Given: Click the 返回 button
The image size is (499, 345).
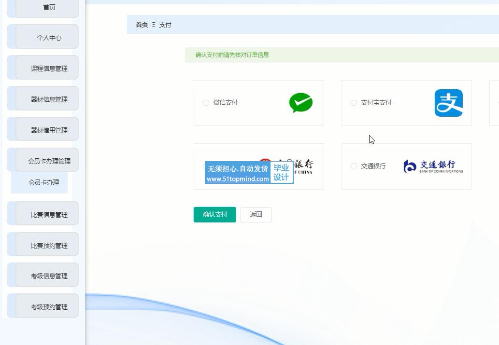Looking at the screenshot, I should (256, 215).
